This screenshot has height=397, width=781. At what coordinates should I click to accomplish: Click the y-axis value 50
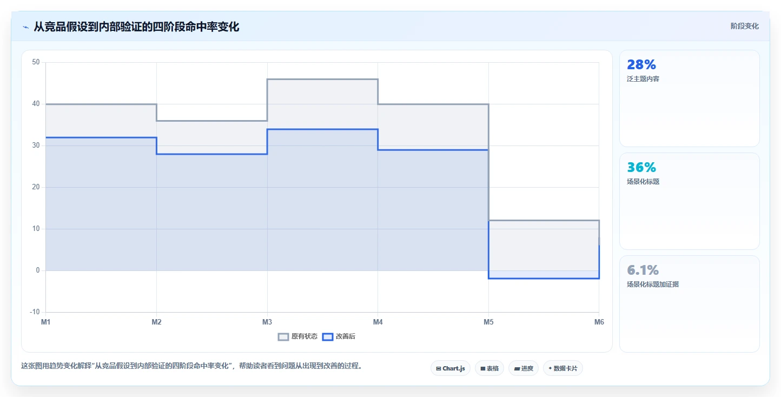coord(36,62)
